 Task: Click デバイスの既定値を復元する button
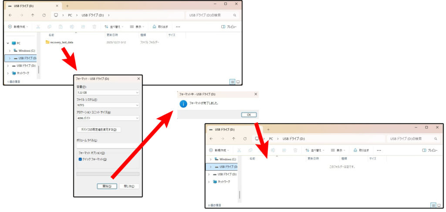tap(99, 130)
